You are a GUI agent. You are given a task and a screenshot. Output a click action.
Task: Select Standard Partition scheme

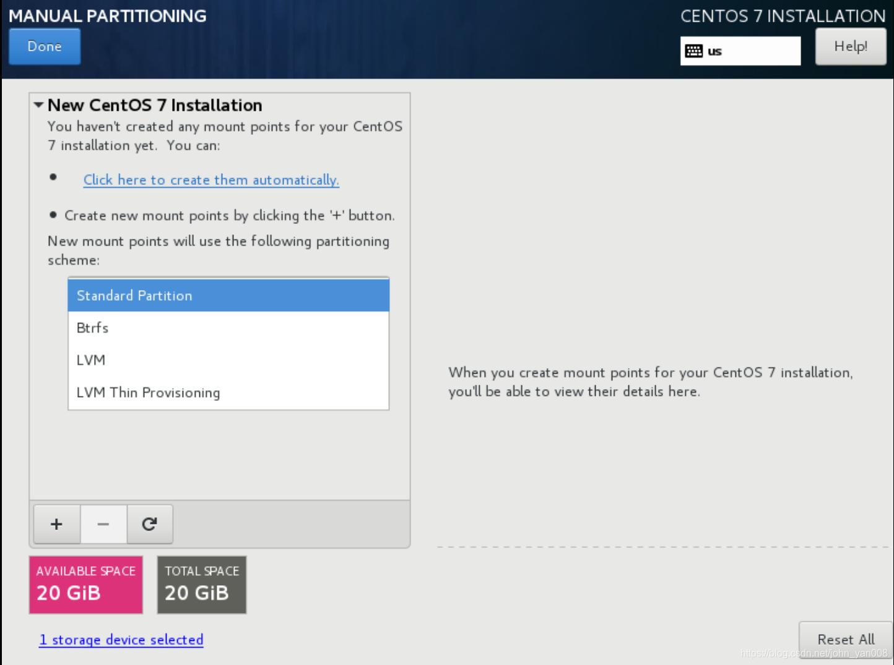(x=228, y=295)
